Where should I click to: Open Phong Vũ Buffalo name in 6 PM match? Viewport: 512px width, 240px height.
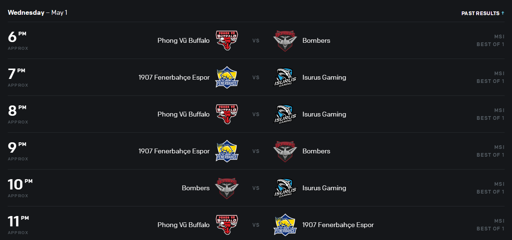coord(183,41)
